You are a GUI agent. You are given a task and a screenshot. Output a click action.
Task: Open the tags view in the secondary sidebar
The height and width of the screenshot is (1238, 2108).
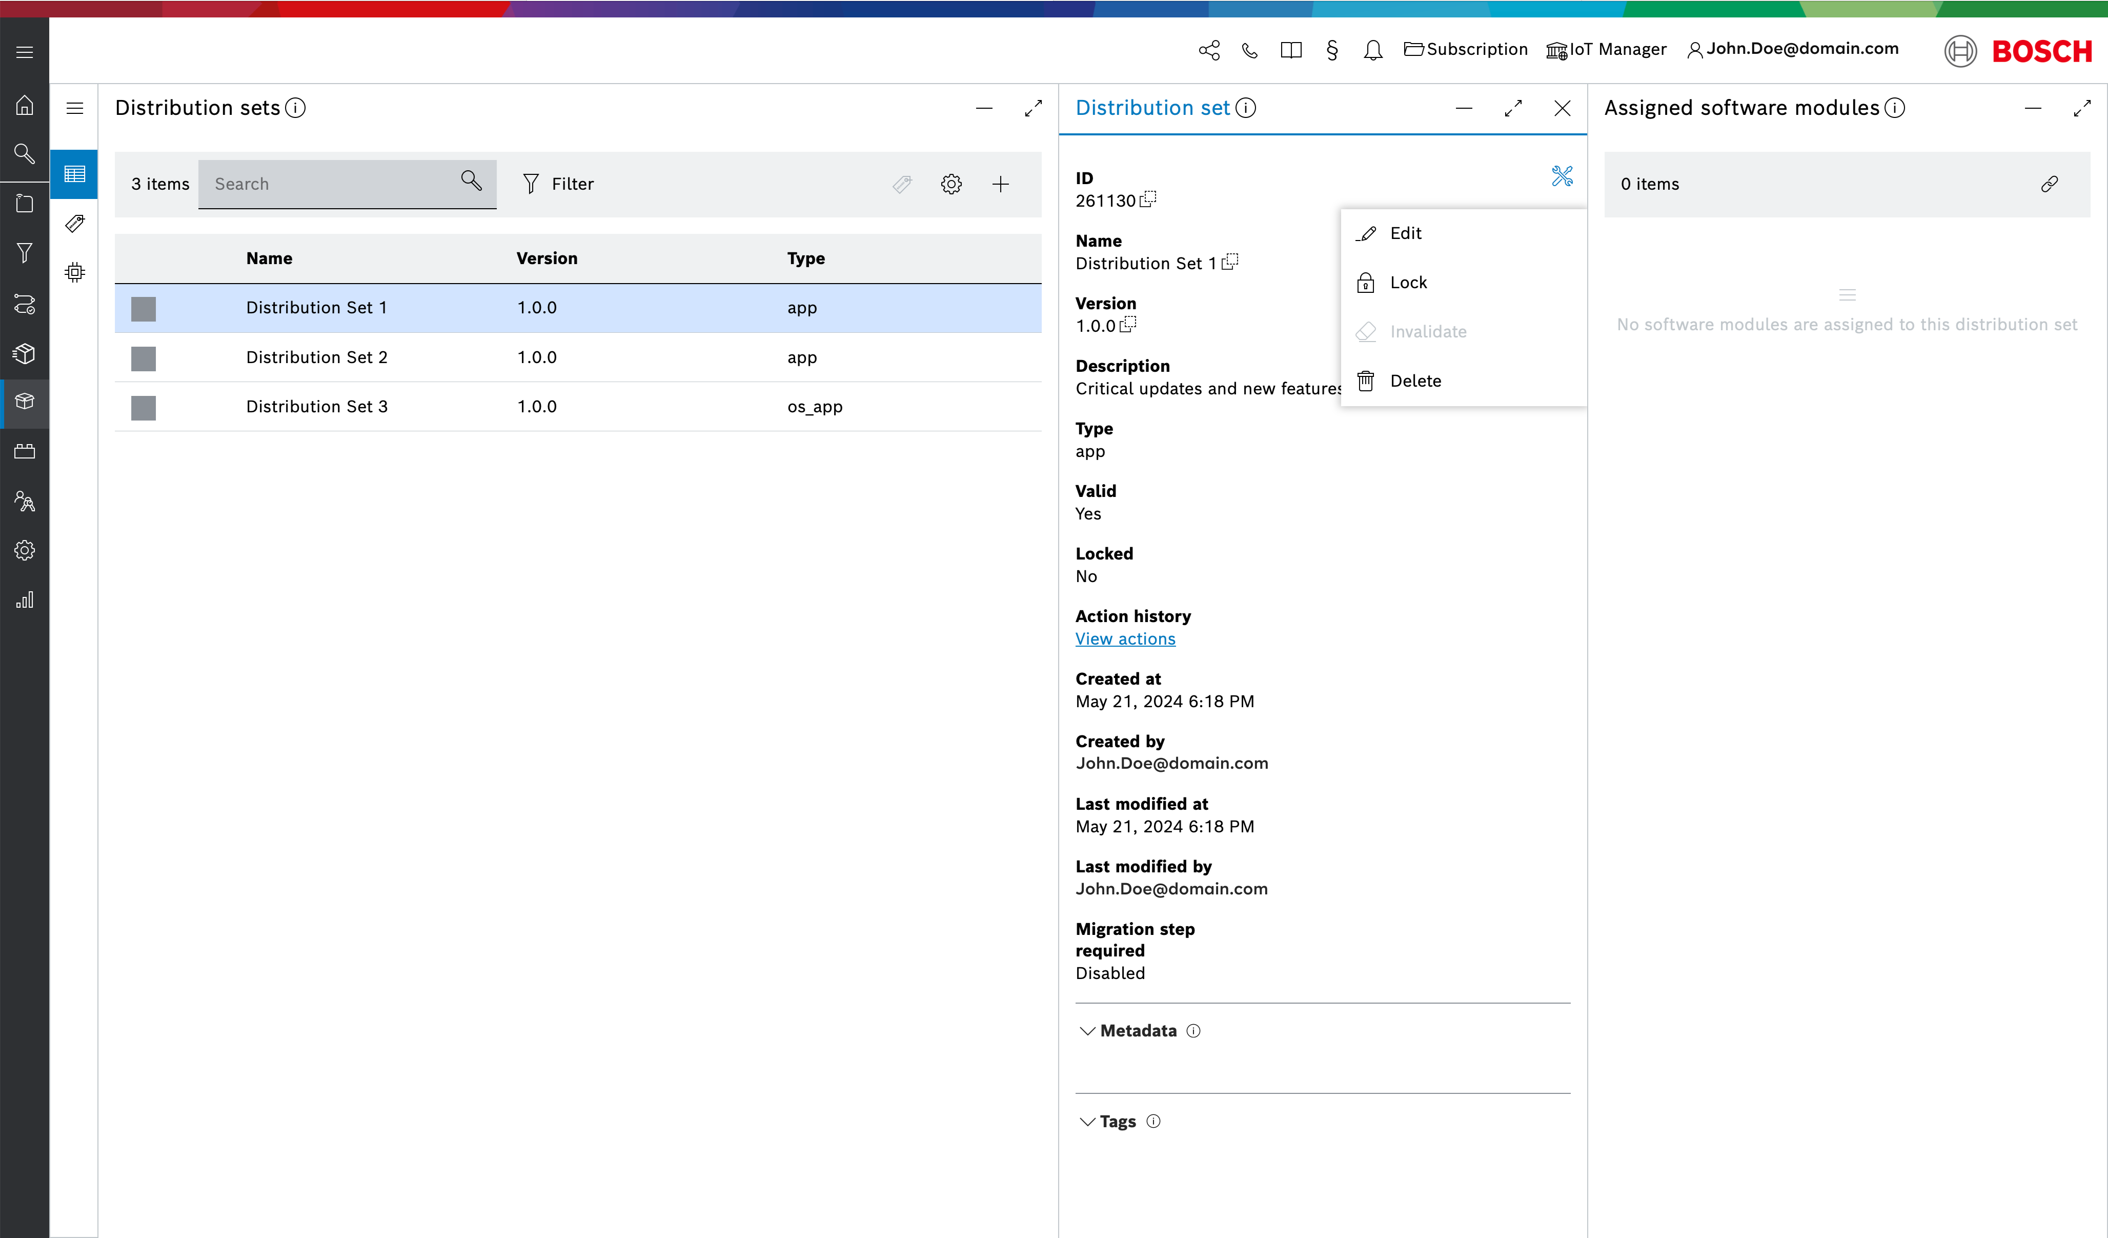click(74, 224)
